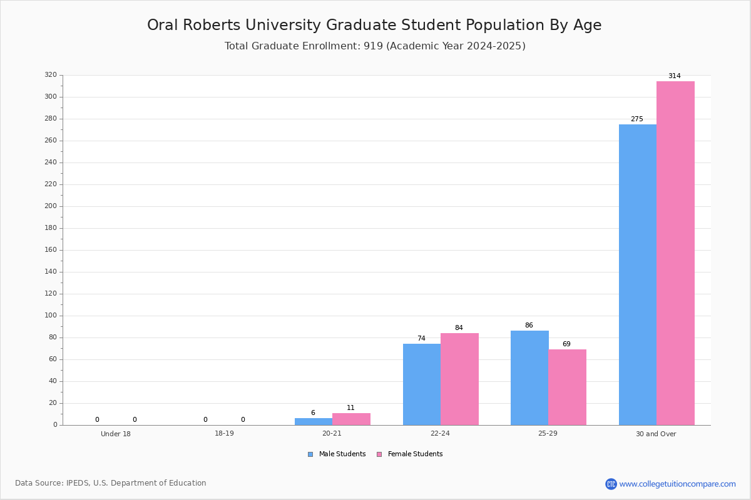Select the 30 and Over male bar

[x=638, y=275]
